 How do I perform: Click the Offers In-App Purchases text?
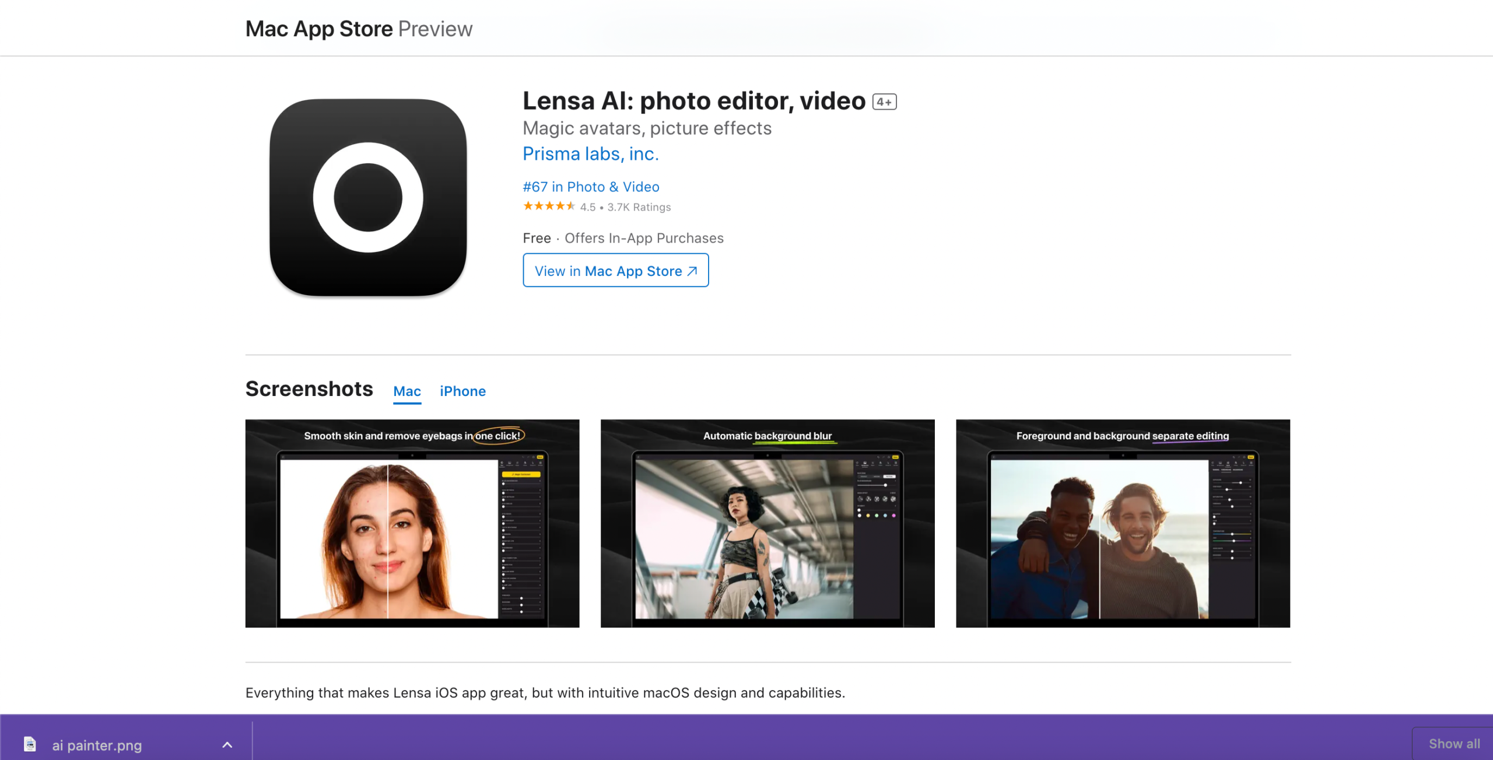[x=644, y=238]
